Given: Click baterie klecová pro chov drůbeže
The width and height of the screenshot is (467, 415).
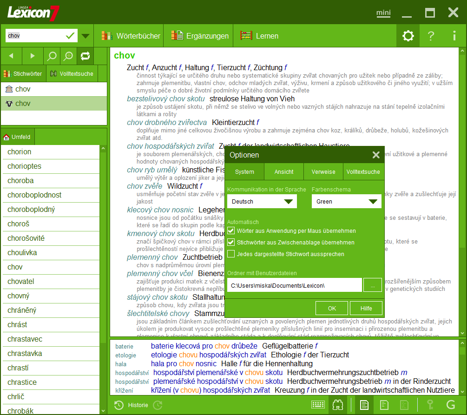Looking at the screenshot, I should 204,346.
